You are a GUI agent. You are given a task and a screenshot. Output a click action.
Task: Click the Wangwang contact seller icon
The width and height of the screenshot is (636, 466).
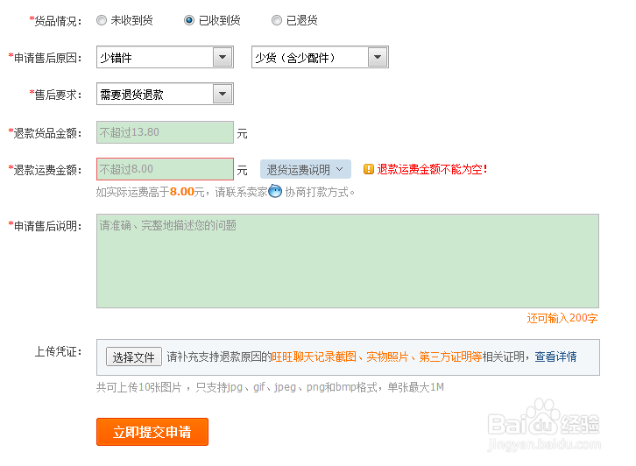click(x=275, y=191)
